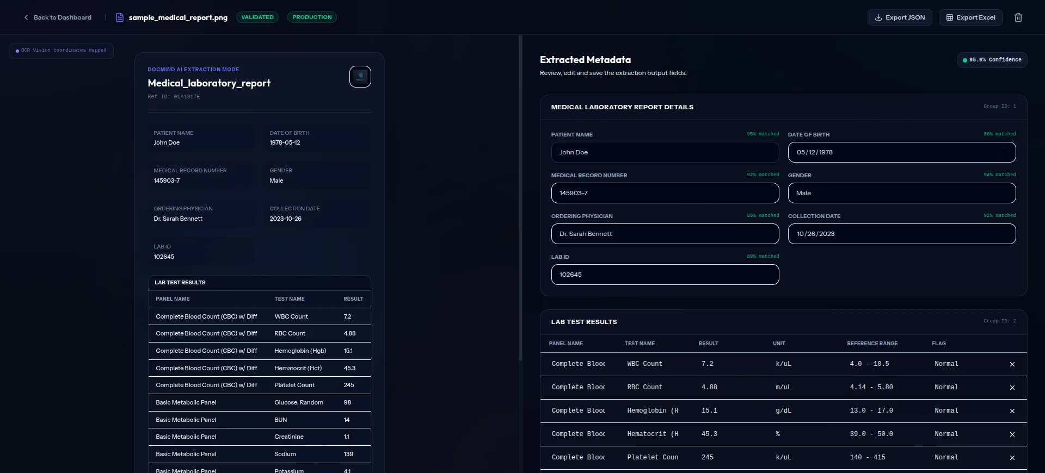Edit the Medical Record Number field

665,193
